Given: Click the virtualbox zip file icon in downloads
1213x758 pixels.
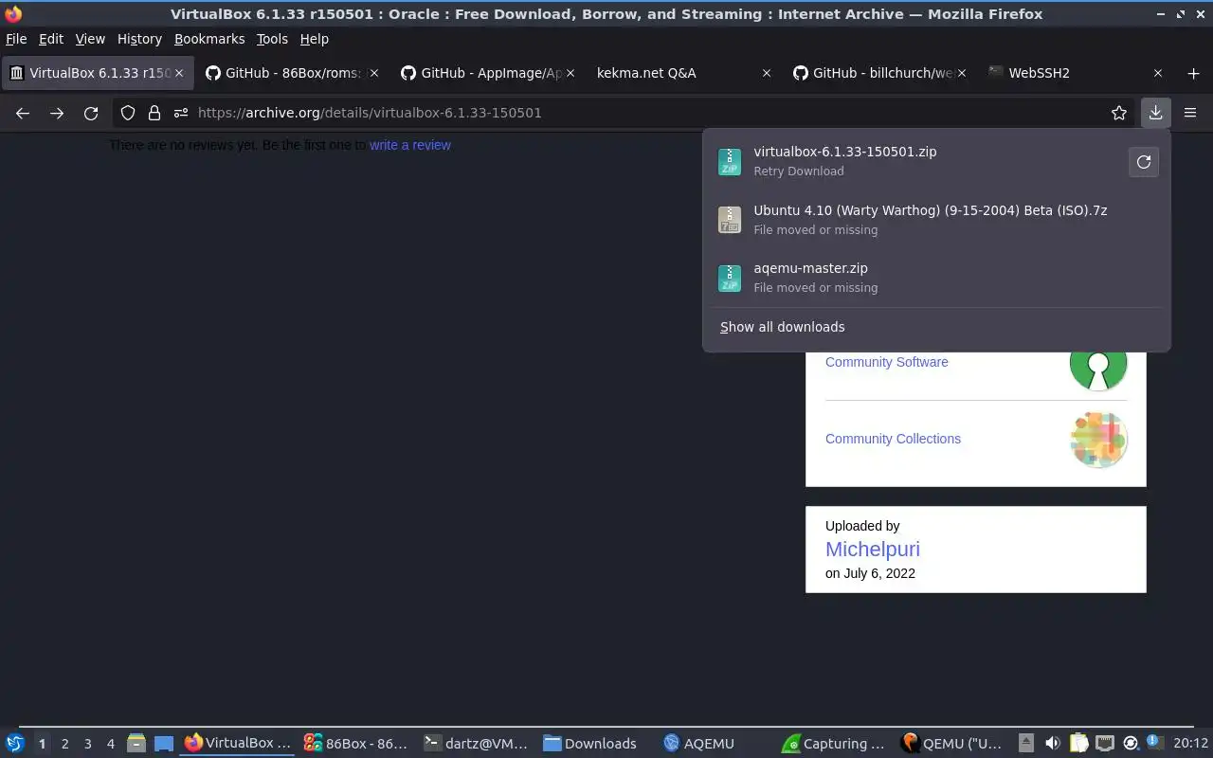Looking at the screenshot, I should pyautogui.click(x=729, y=161).
